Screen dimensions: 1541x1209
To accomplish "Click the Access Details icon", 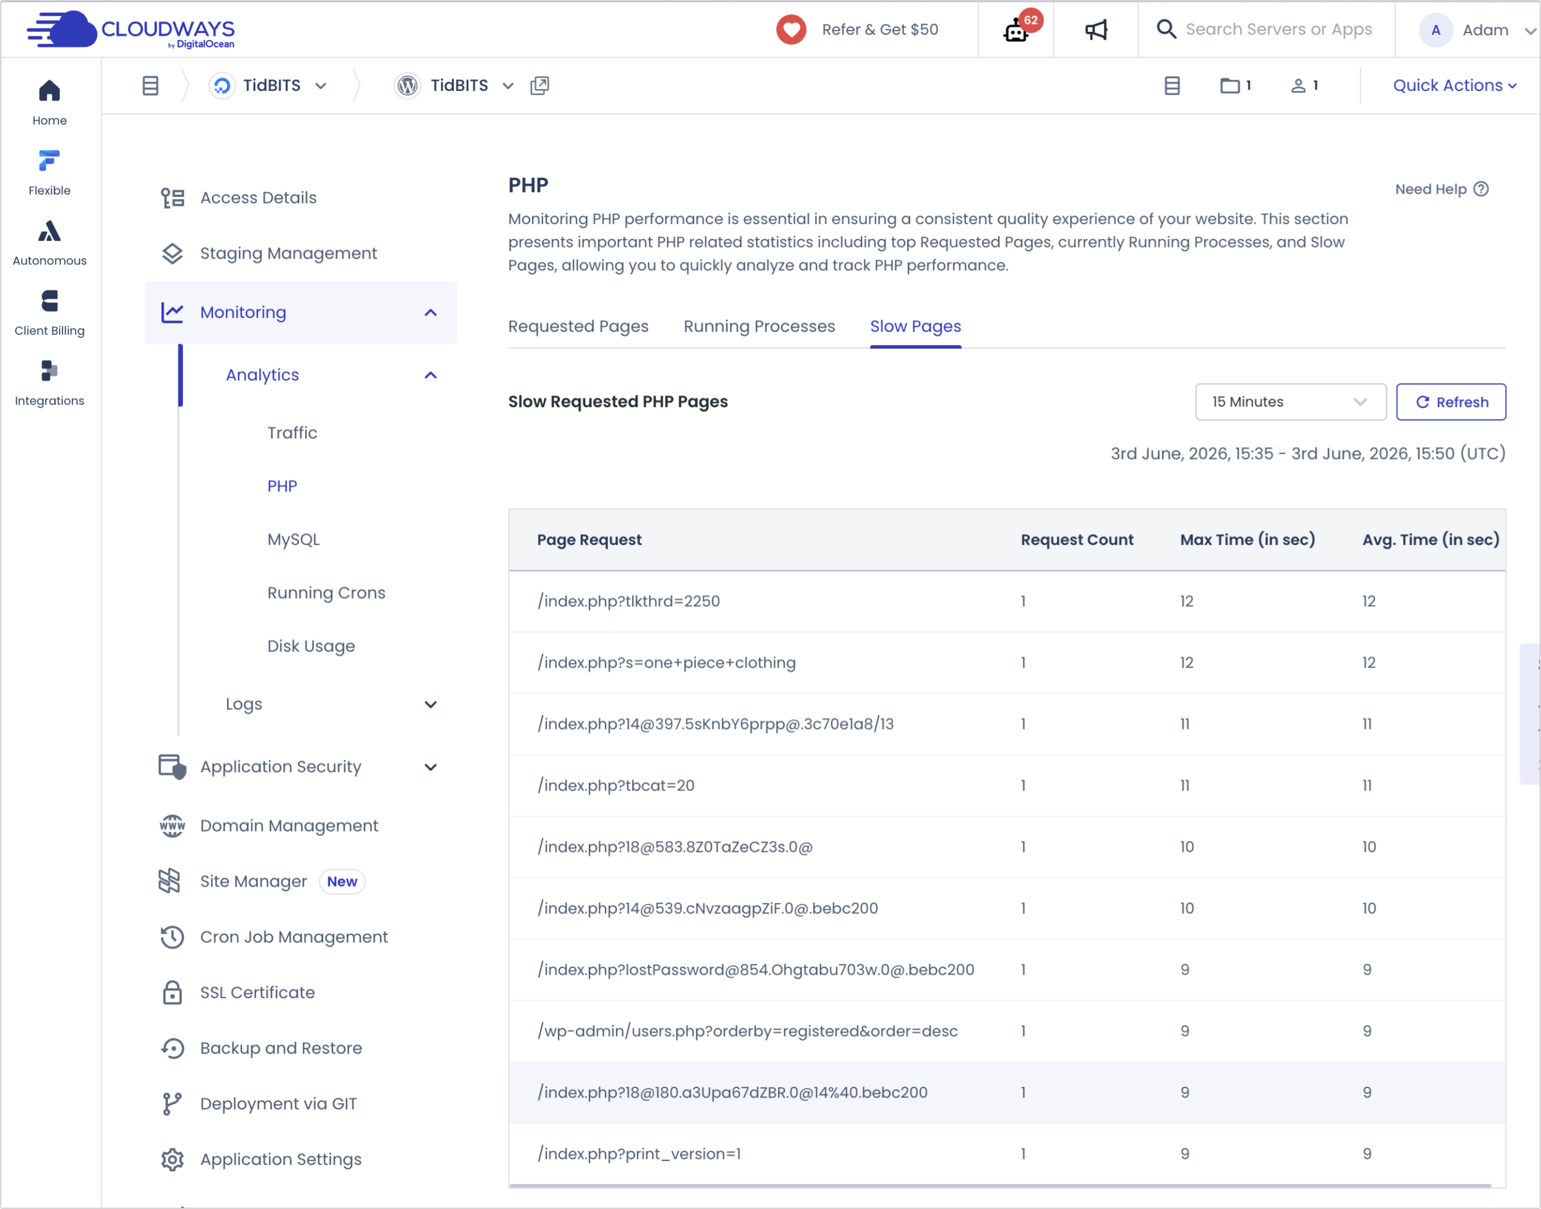I will (172, 197).
